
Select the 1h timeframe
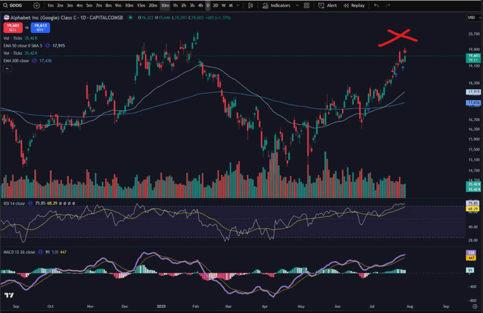175,6
